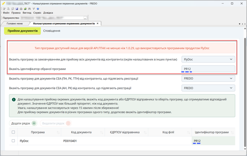Click the Видалити рядок button
Viewport: 247px width, 156px height.
pos(56,123)
